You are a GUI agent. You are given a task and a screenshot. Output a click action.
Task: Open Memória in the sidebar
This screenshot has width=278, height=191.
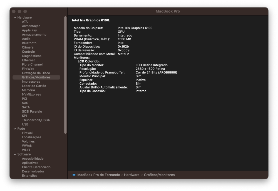(x=29, y=90)
